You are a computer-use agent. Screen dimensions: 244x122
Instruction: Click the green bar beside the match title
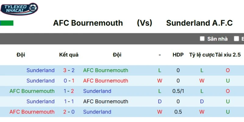pos(7,23)
